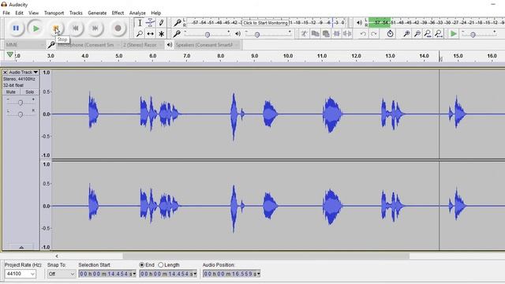
Task: Adjust the Audio Track gain slider
Action: 21,103
